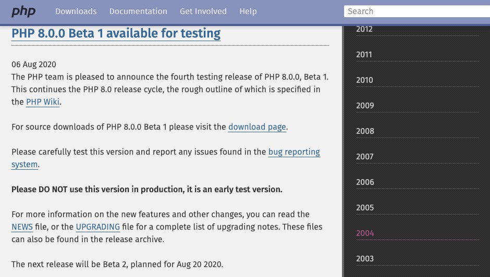
Task: Open the Help menu item
Action: point(248,11)
